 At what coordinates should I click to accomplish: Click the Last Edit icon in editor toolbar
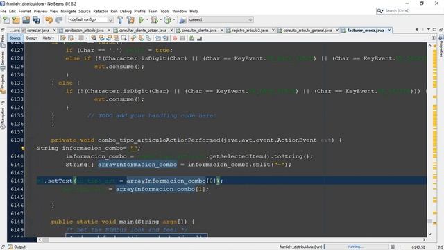[63, 38]
